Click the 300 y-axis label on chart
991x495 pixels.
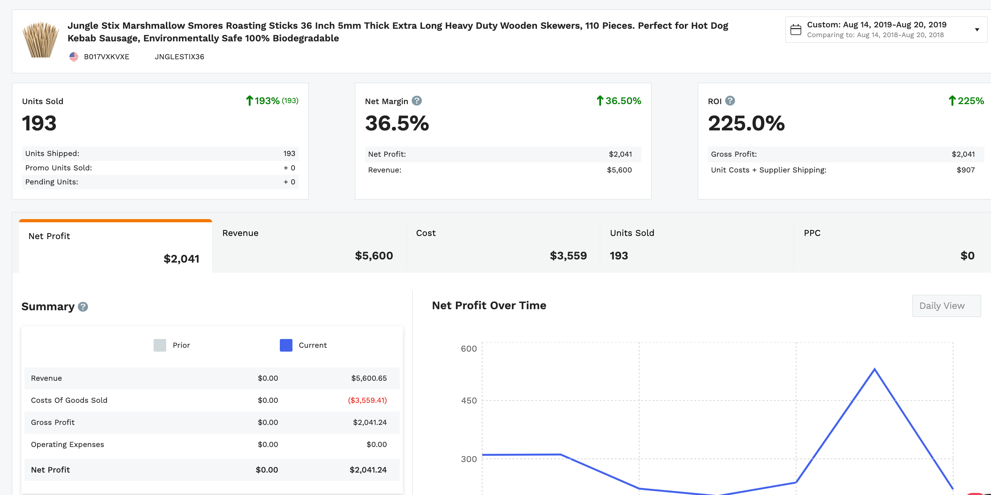click(468, 459)
